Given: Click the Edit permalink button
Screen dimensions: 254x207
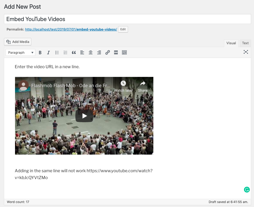Looking at the screenshot, I should [x=123, y=29].
